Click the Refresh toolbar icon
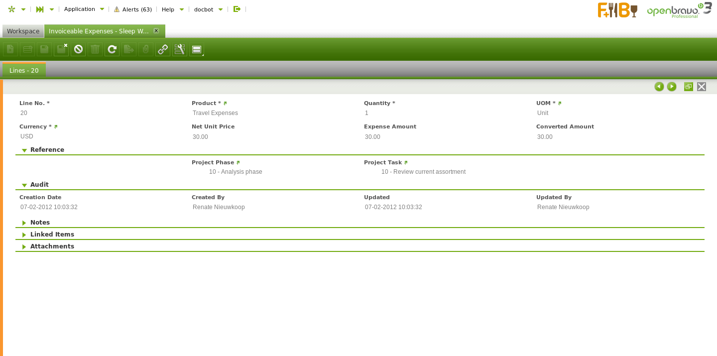717x356 pixels. [112, 49]
